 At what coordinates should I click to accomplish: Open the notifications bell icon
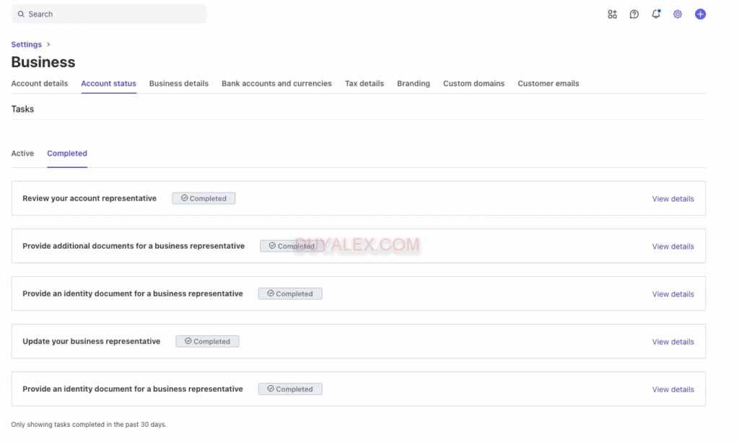[655, 14]
